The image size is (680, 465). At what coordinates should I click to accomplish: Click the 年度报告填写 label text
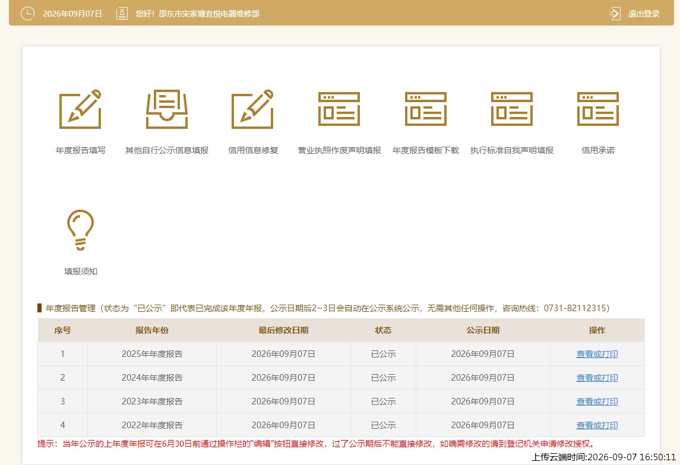coord(81,150)
